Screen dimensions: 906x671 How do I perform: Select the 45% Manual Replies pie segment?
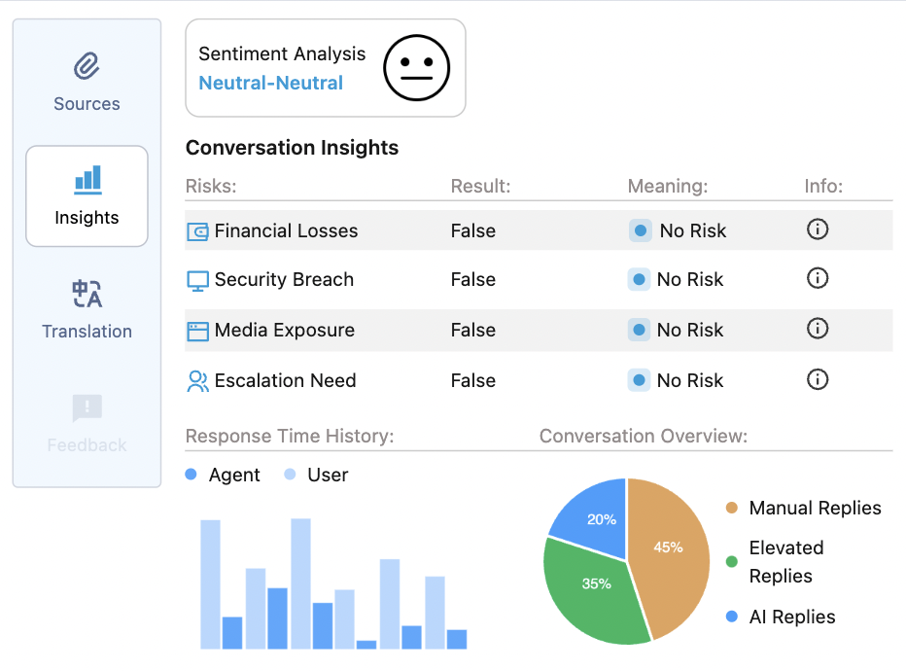click(x=669, y=549)
